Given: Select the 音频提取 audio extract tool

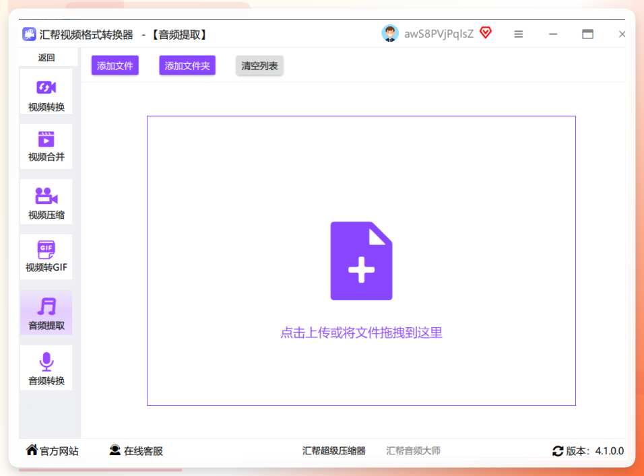Looking at the screenshot, I should pos(46,312).
